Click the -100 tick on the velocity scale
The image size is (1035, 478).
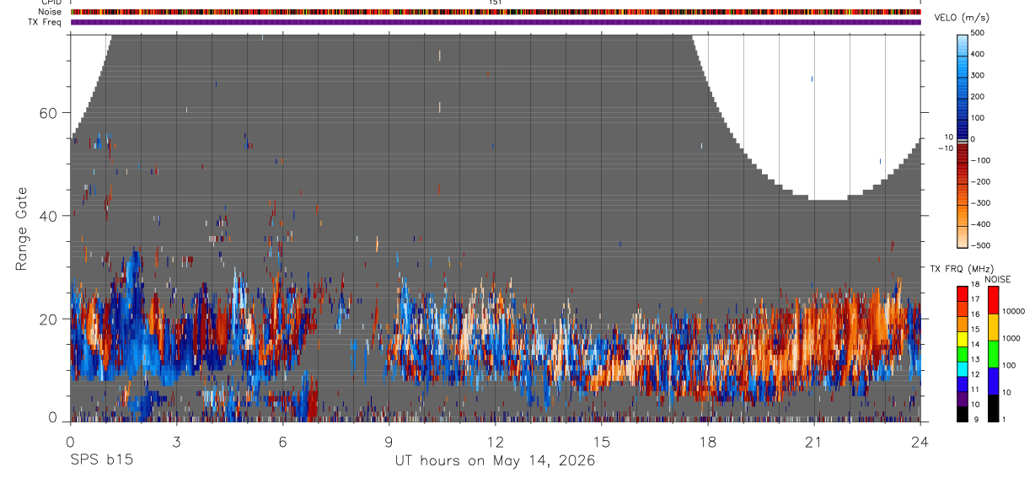tap(981, 160)
